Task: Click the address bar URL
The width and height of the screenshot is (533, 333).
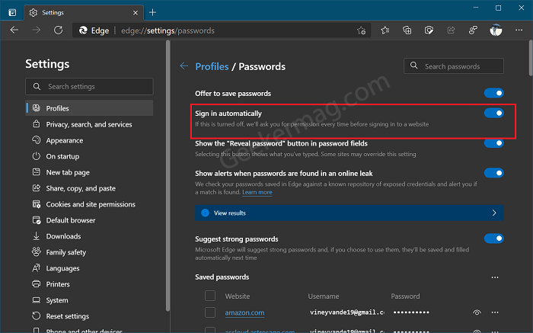Action: [x=168, y=30]
